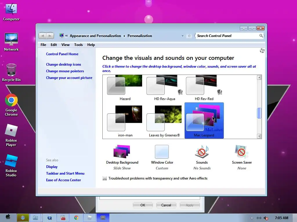Select the iron-man theme
This screenshot has height=222, width=297.
tap(125, 121)
